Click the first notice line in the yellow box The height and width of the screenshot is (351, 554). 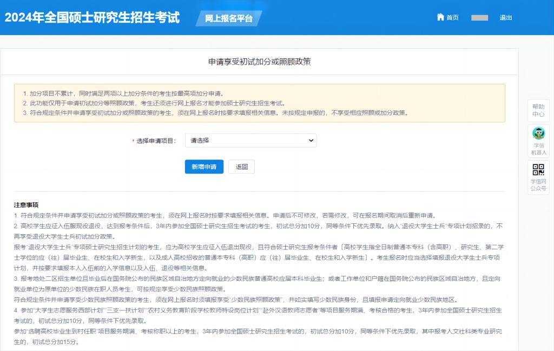(123, 94)
